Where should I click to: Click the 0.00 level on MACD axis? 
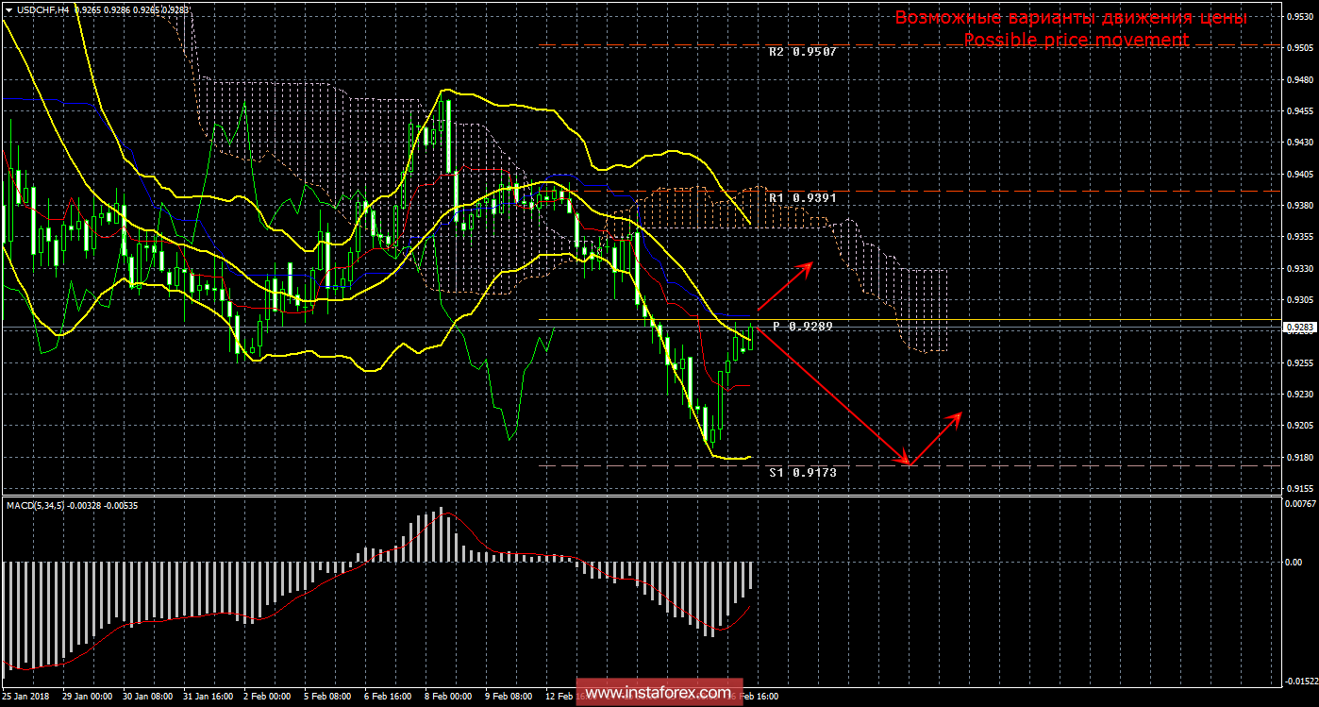tap(1293, 563)
